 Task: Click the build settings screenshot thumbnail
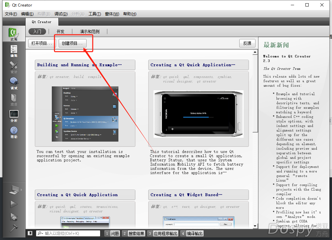tap(85, 114)
